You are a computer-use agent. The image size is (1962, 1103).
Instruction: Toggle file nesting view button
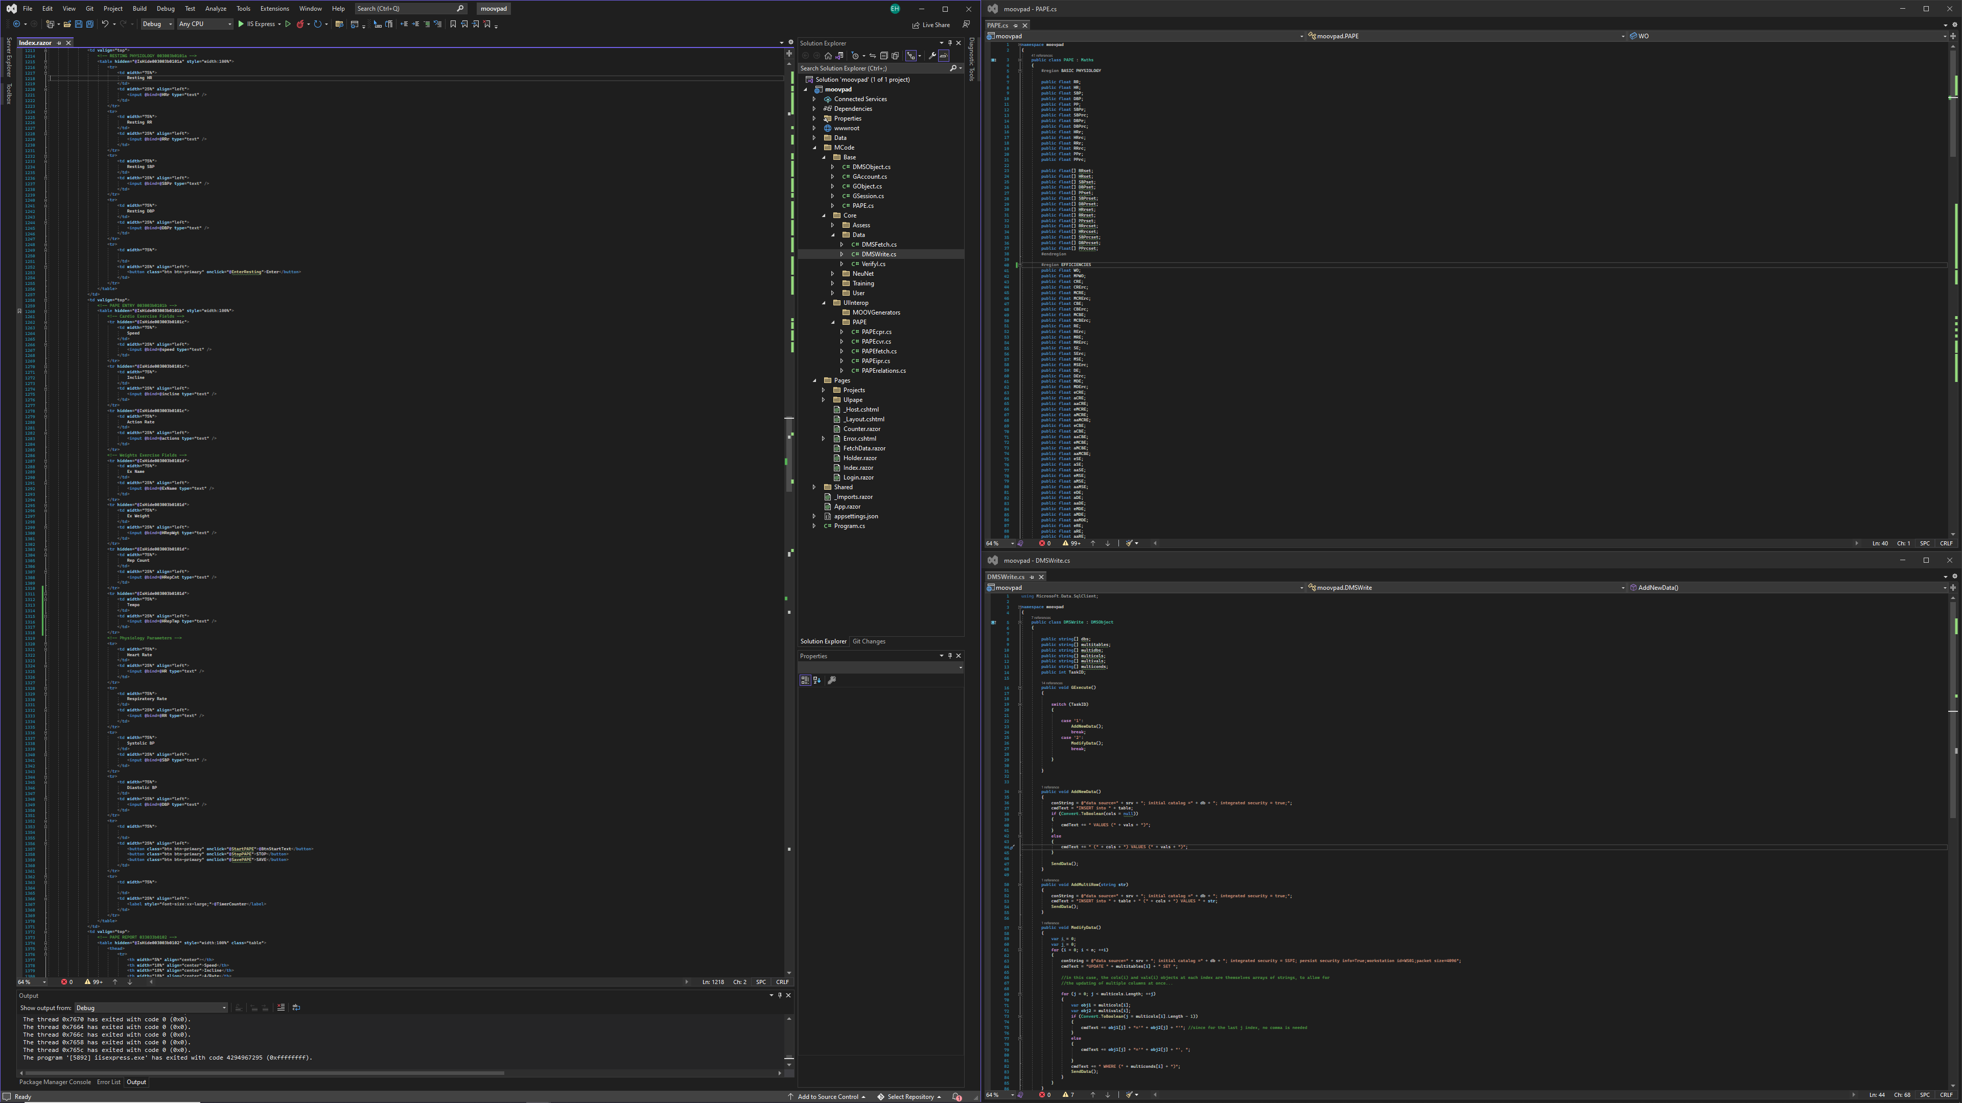coord(911,56)
